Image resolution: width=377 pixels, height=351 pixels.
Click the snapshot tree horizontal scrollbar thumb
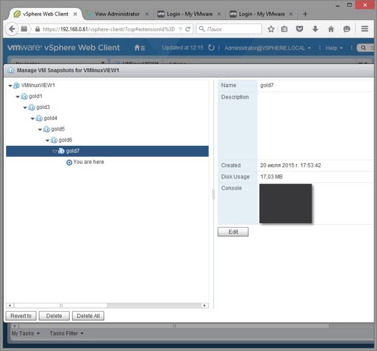(61, 306)
